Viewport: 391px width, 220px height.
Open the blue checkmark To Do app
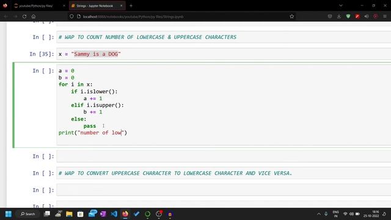tap(136, 214)
